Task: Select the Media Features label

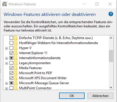Action: [30, 68]
